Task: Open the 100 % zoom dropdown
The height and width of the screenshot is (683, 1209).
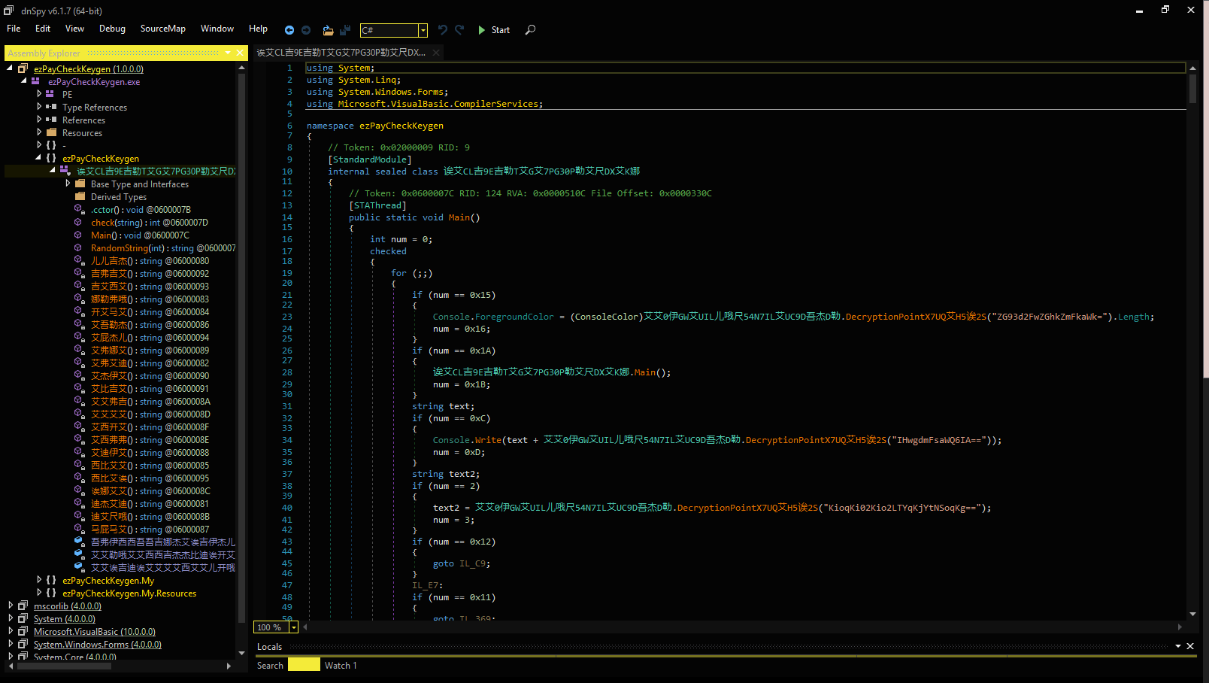Action: [294, 627]
